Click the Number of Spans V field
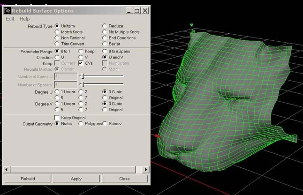The height and width of the screenshot is (195, 303). coord(66,84)
